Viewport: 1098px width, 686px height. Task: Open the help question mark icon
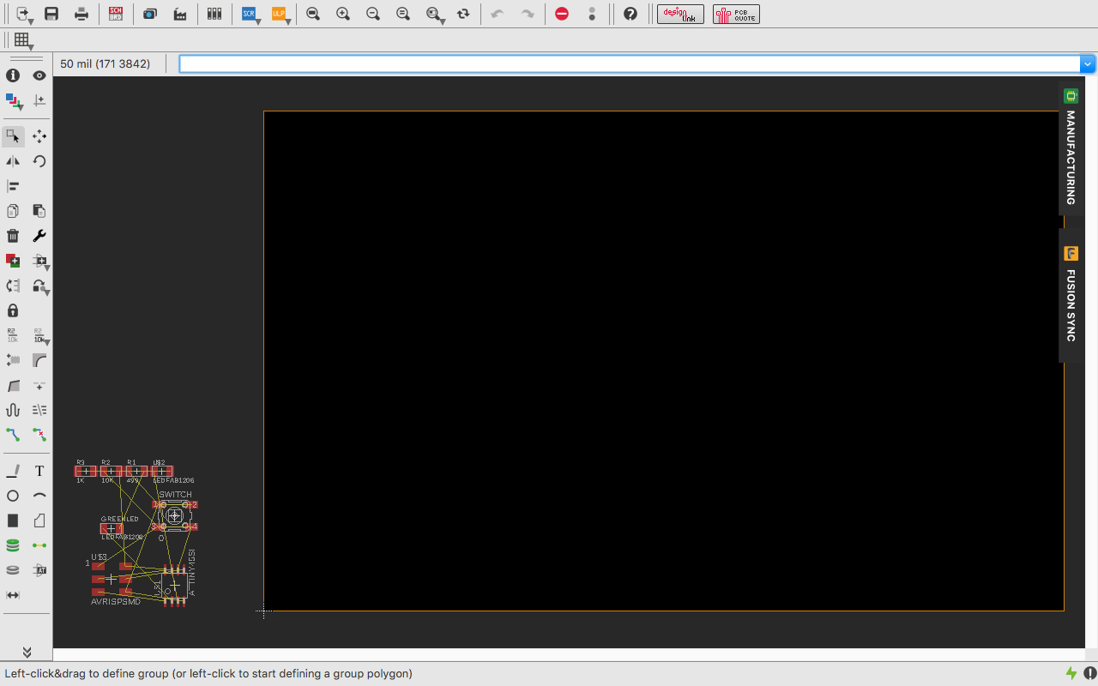[x=630, y=14]
